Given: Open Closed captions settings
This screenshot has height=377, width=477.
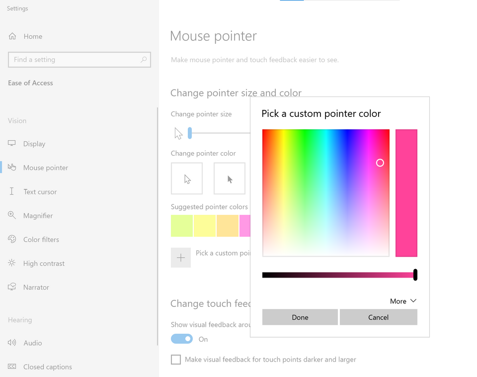Looking at the screenshot, I should 47,367.
